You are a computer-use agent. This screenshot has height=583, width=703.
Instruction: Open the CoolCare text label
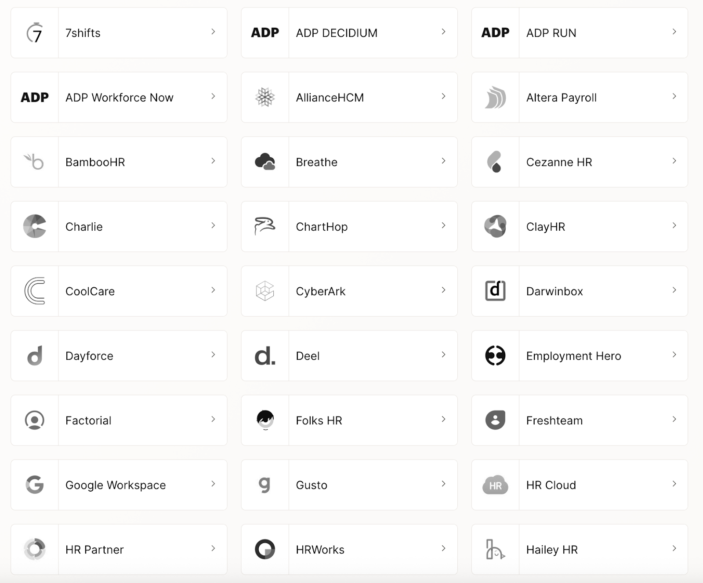(90, 291)
